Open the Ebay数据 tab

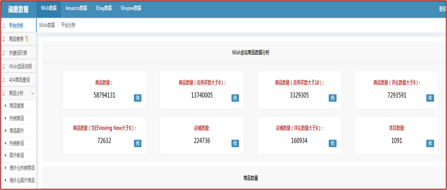click(x=104, y=8)
